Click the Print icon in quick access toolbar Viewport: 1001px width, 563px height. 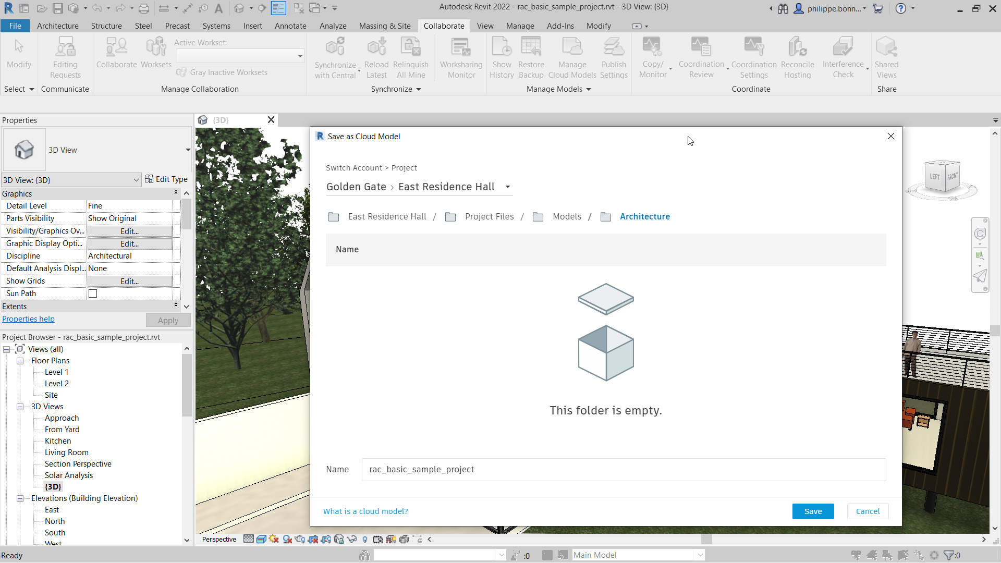pyautogui.click(x=144, y=8)
